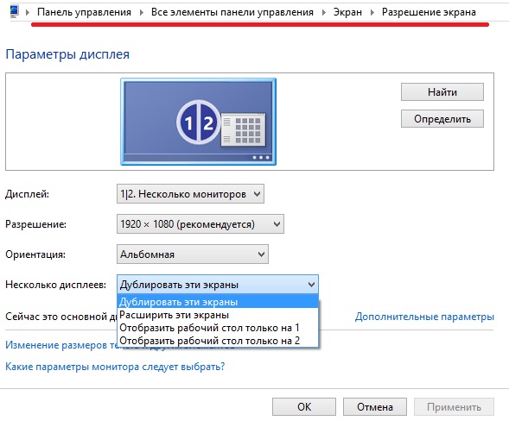Collapse the Несколько дисплеев combo box
This screenshot has height=427, width=509.
218,285
